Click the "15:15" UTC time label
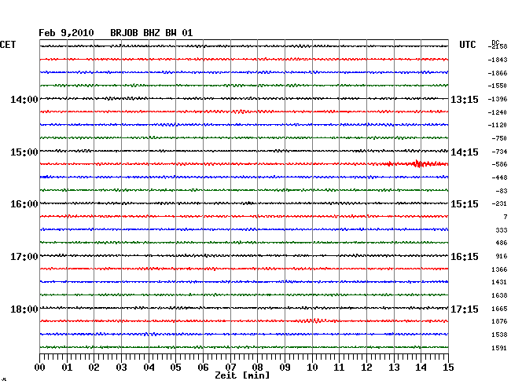Screen dimensions: 511x388 (x=465, y=204)
